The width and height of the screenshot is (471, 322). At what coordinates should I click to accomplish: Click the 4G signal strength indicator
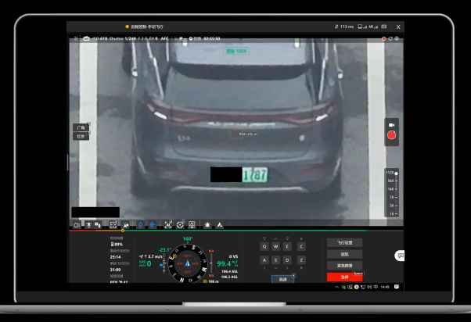[373, 27]
